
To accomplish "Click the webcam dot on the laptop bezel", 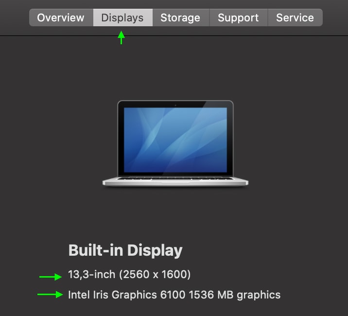I will (x=175, y=105).
